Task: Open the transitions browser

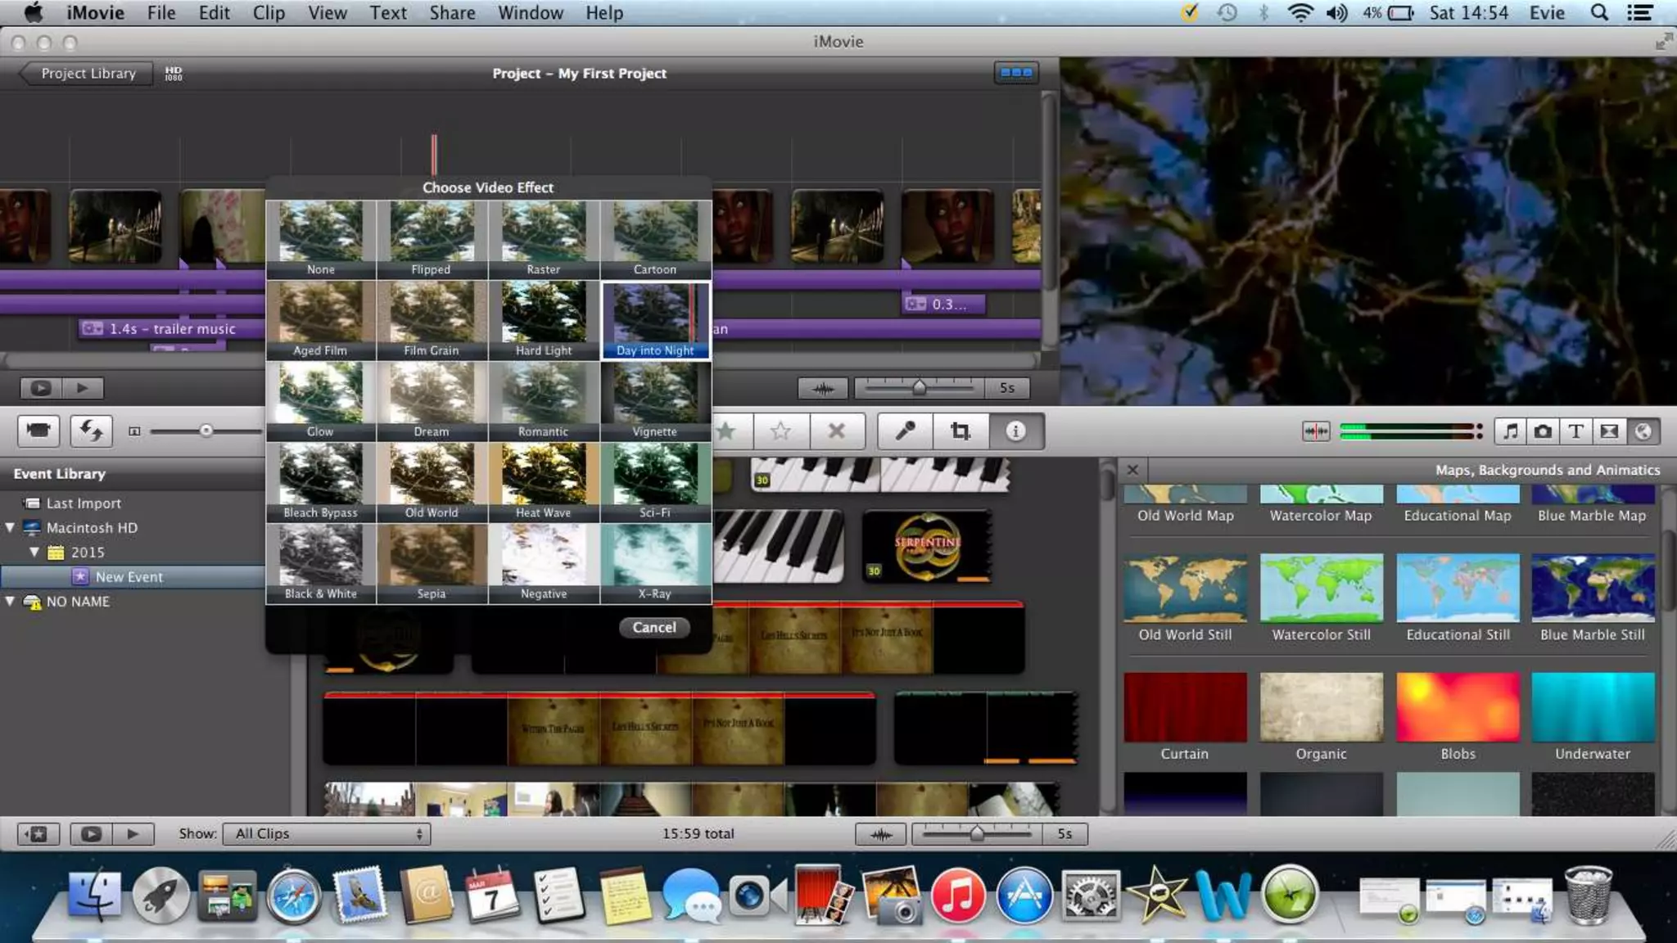Action: (1609, 431)
